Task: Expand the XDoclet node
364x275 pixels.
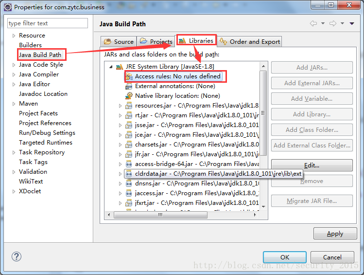Action: 14,192
